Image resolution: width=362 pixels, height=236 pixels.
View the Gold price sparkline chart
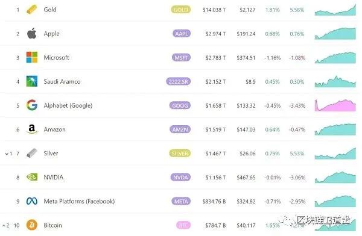point(335,10)
